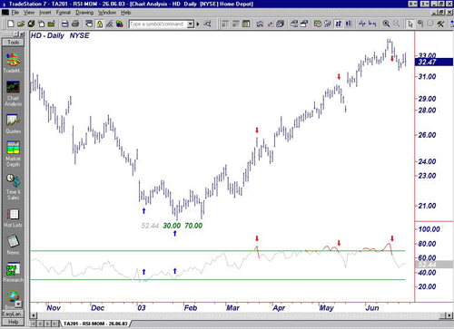Click the EasyLanguage button in the sidebar
Screen dimensions: 454x329
[13, 314]
